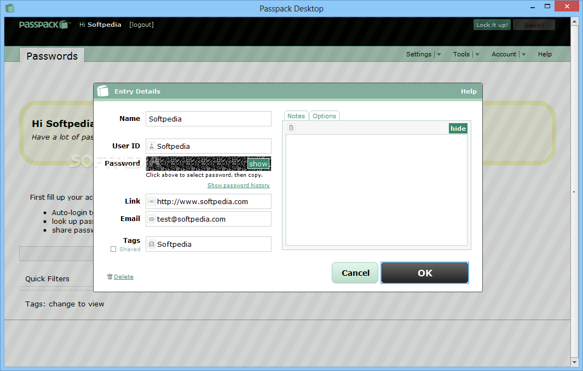The image size is (583, 371).
Task: Open the Help menu in top bar
Action: tap(545, 54)
